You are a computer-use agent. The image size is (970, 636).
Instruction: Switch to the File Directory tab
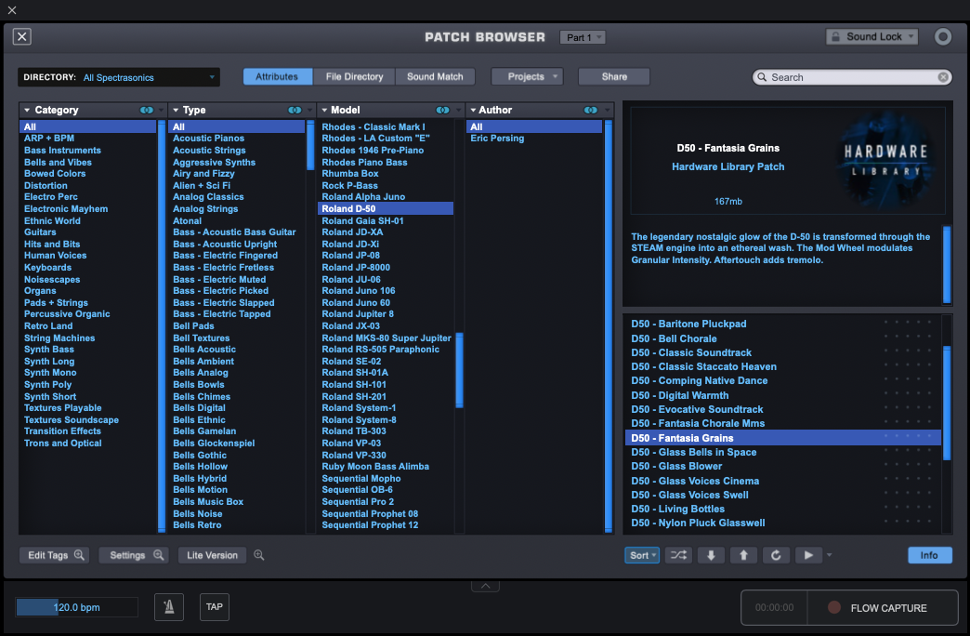[354, 76]
